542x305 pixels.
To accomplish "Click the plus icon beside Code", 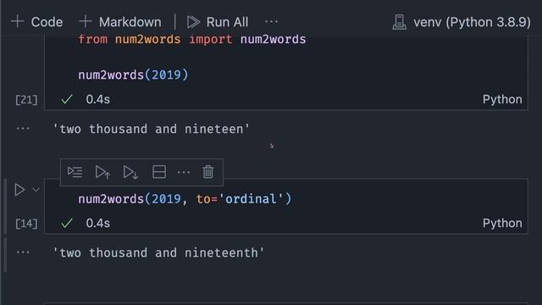I will 17,22.
